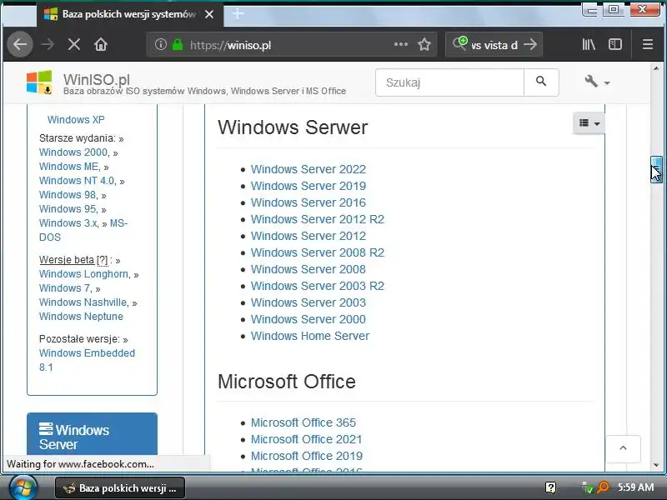This screenshot has width=667, height=500.
Task: Select the Baza polskich wersji systemów tab
Action: point(130,14)
